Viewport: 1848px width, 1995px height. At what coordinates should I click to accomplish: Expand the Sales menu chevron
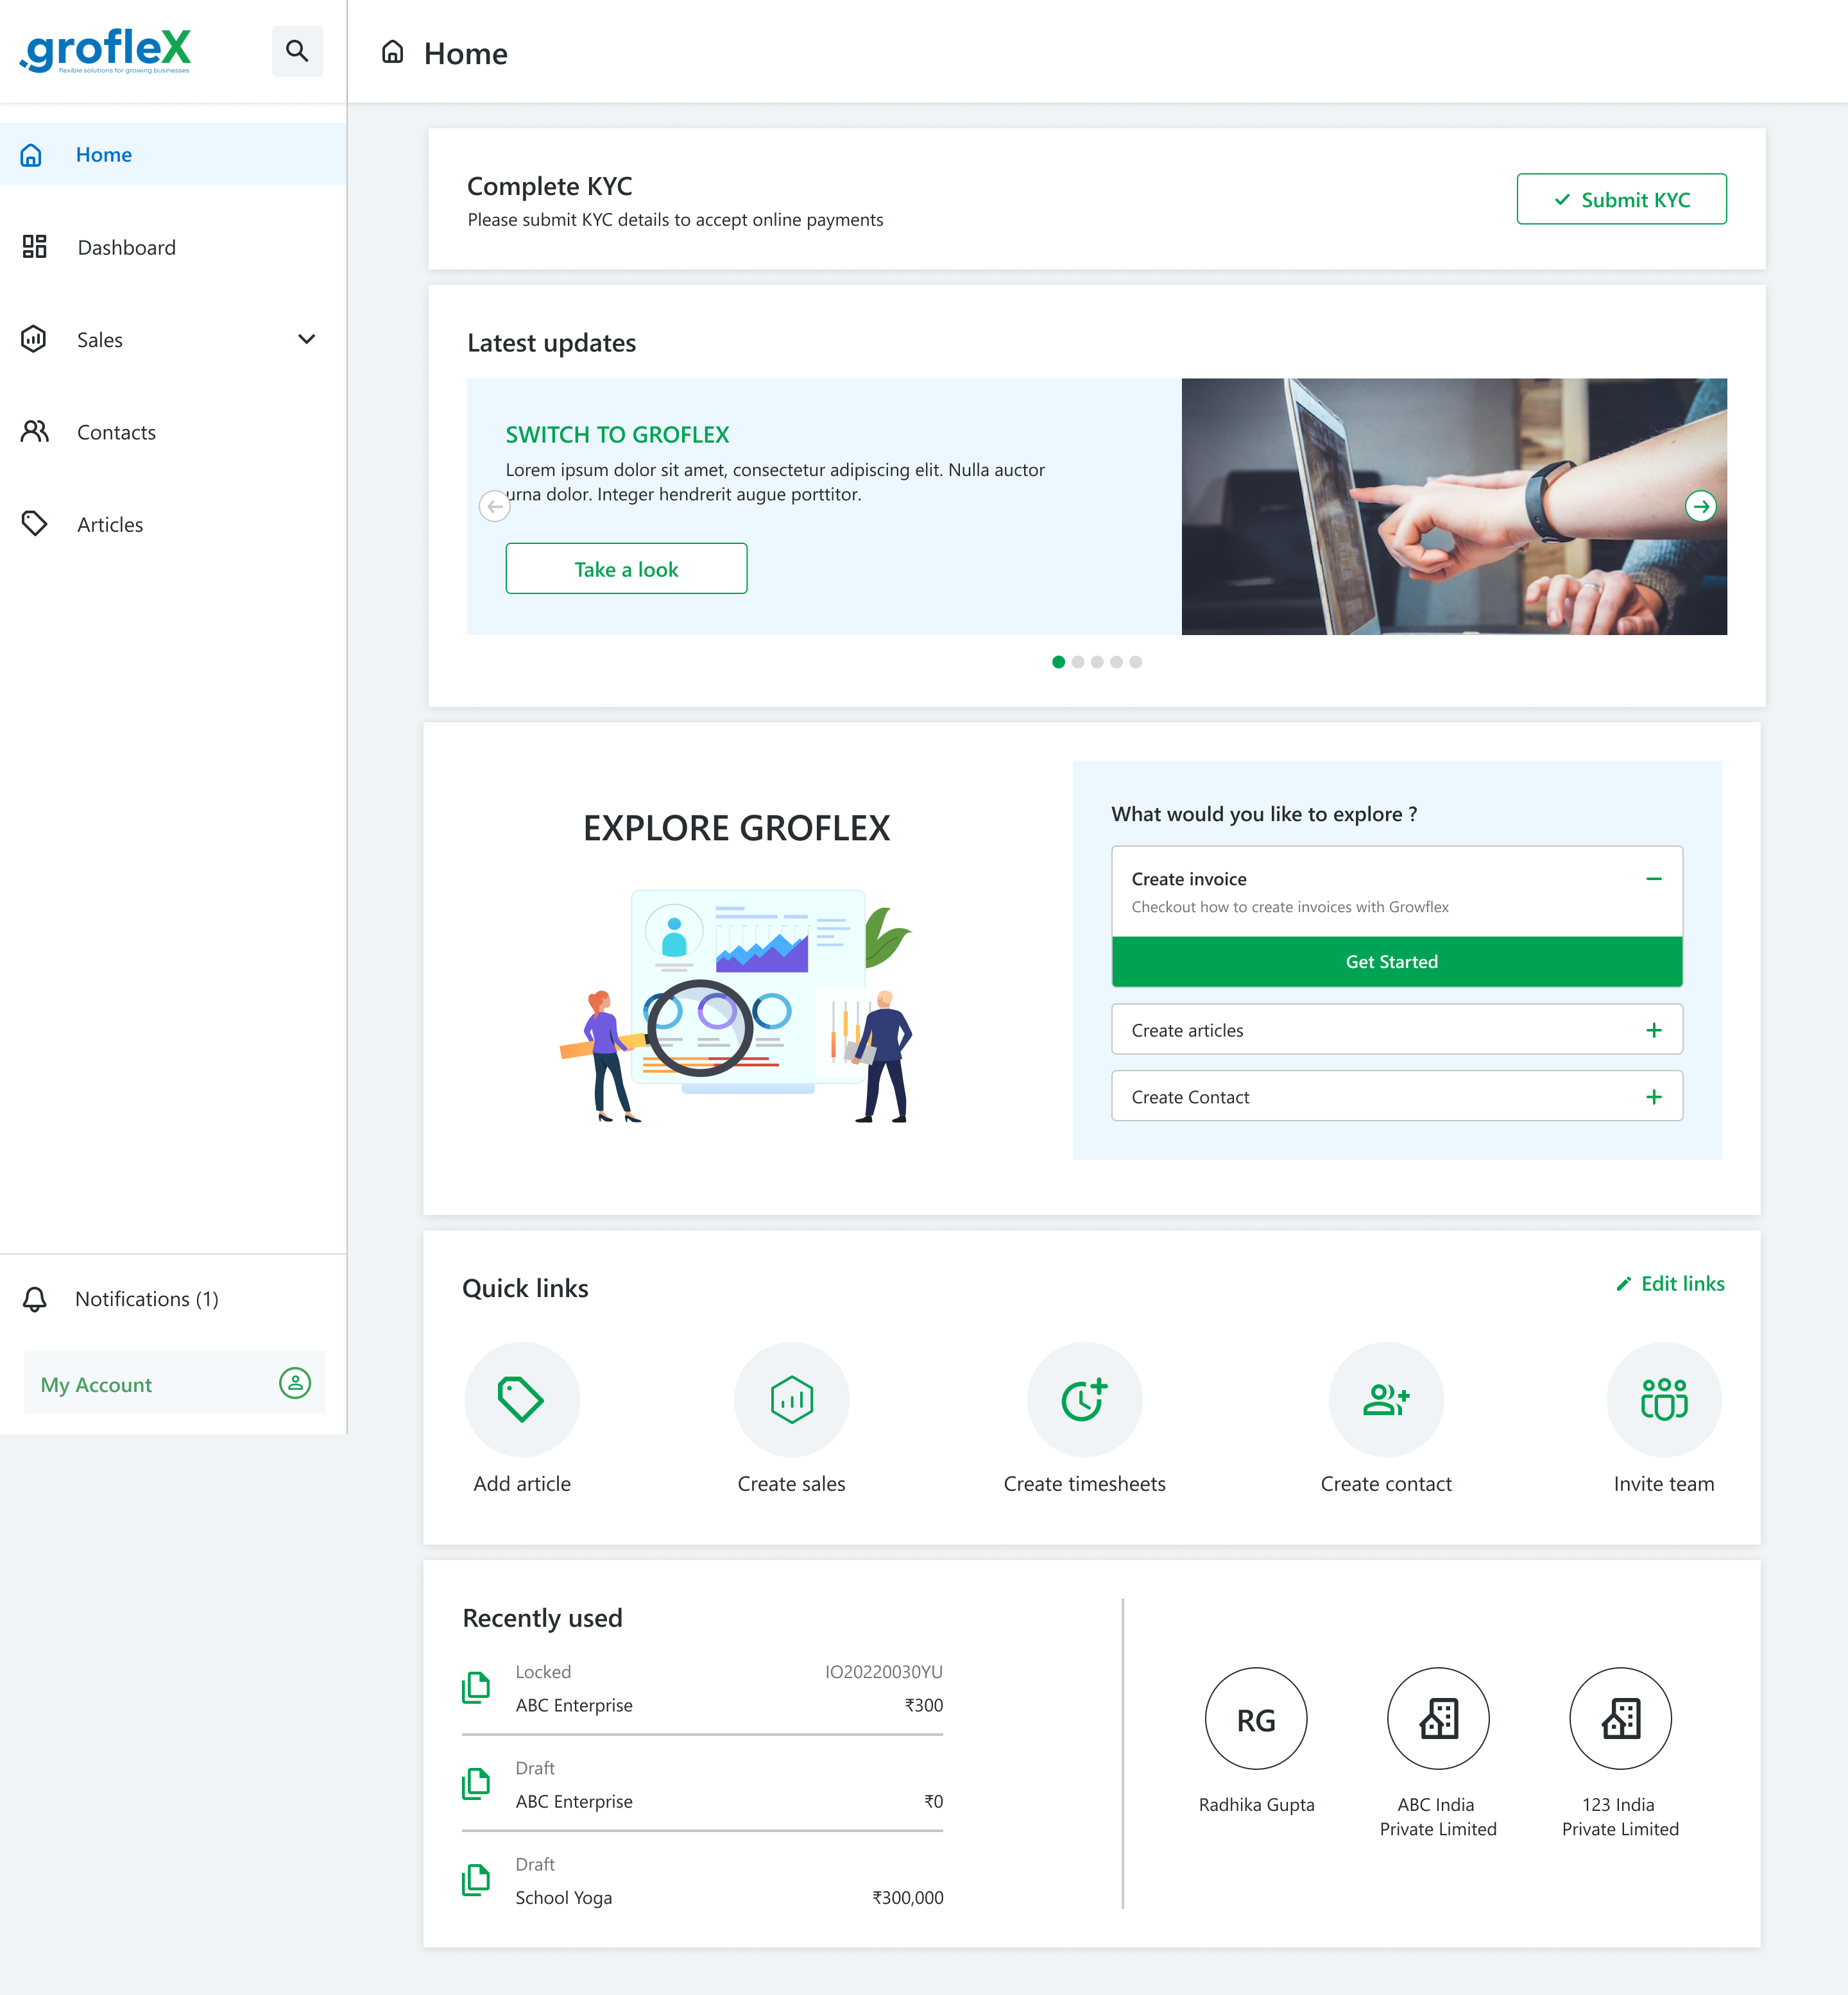(x=307, y=339)
